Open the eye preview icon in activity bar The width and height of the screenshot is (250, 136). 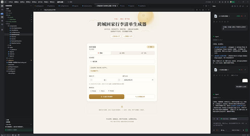(x=2, y=17)
